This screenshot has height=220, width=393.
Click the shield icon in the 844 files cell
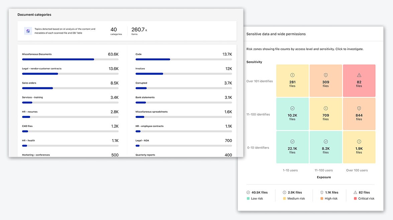[359, 108]
